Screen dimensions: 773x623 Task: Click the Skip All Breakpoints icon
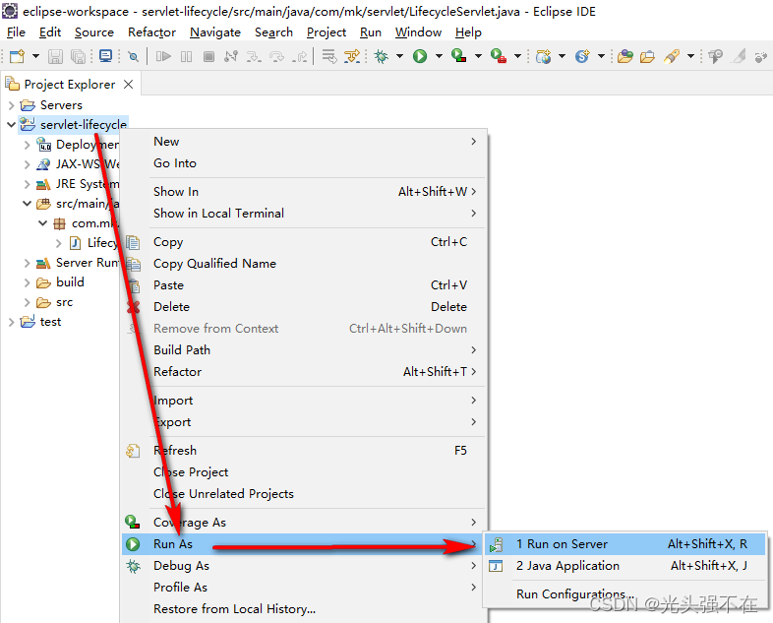(x=133, y=56)
